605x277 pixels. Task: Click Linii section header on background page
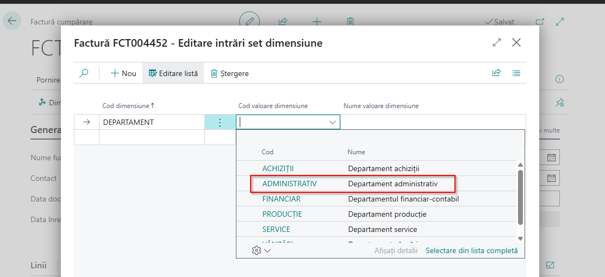(x=39, y=266)
